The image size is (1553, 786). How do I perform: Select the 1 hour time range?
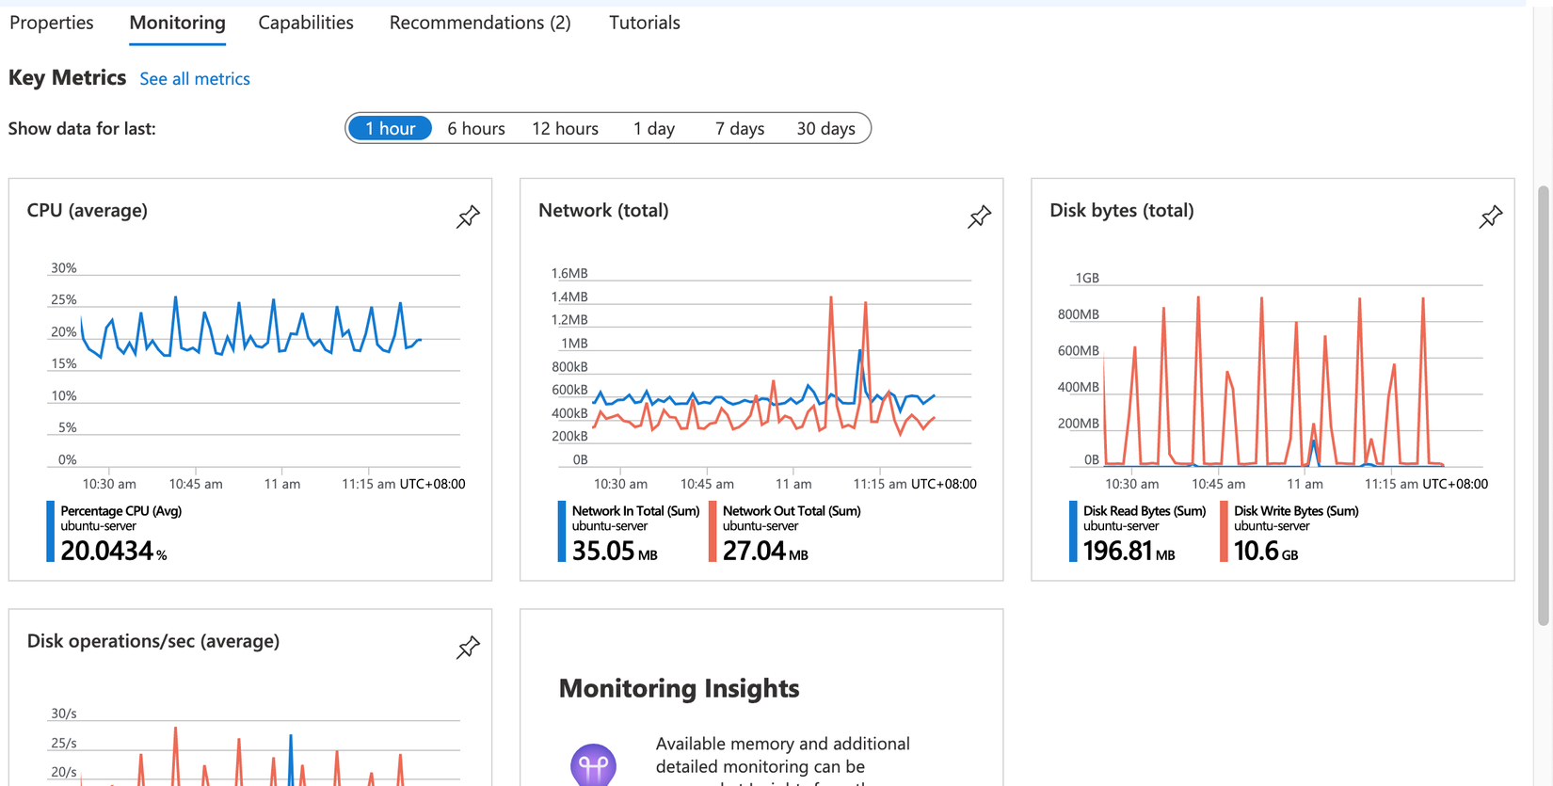390,128
